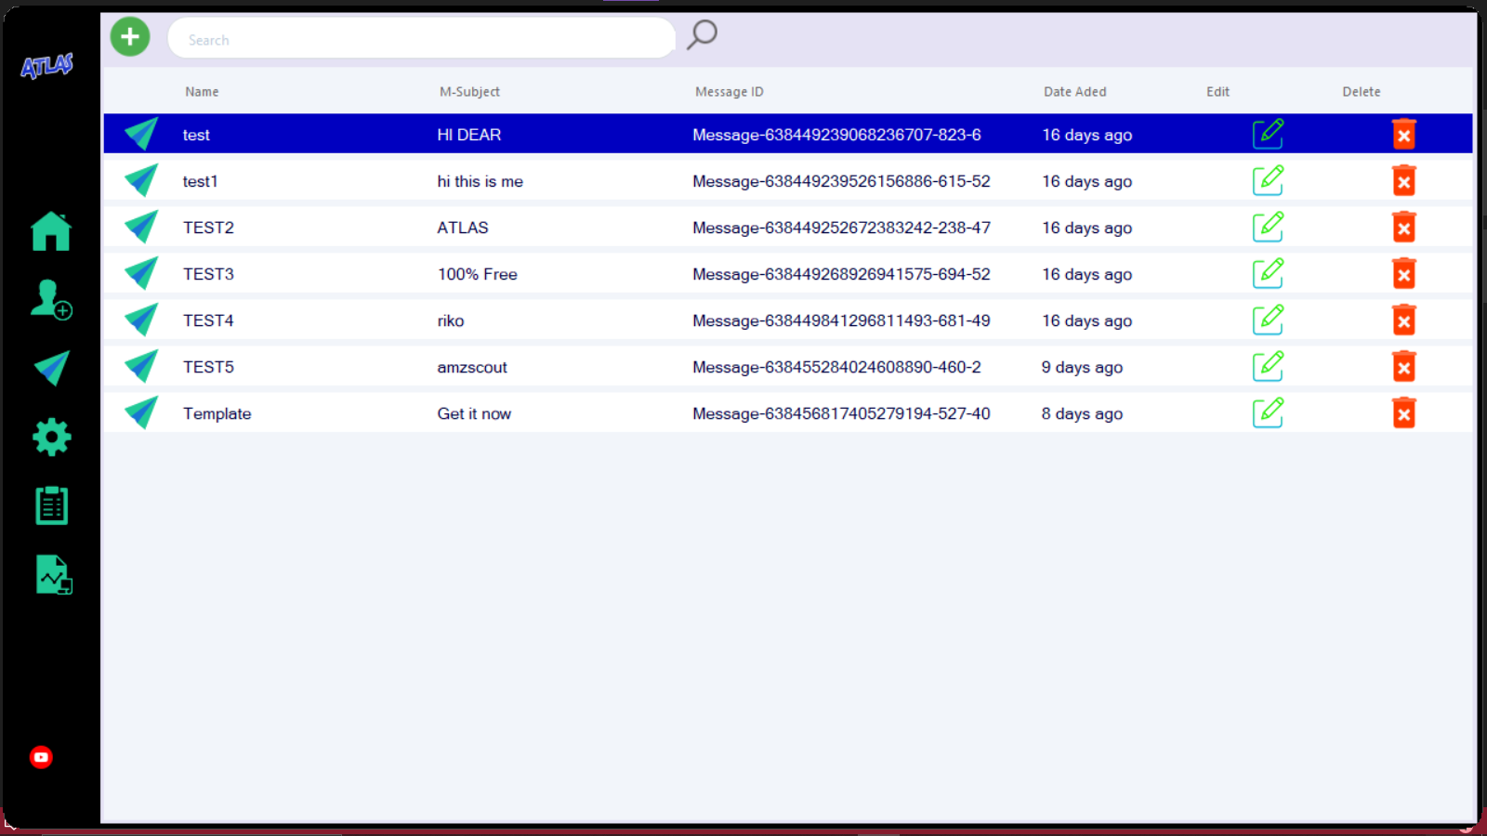This screenshot has height=836, width=1487.
Task: Delete the TEST2 ATLAS message
Action: 1404,227
